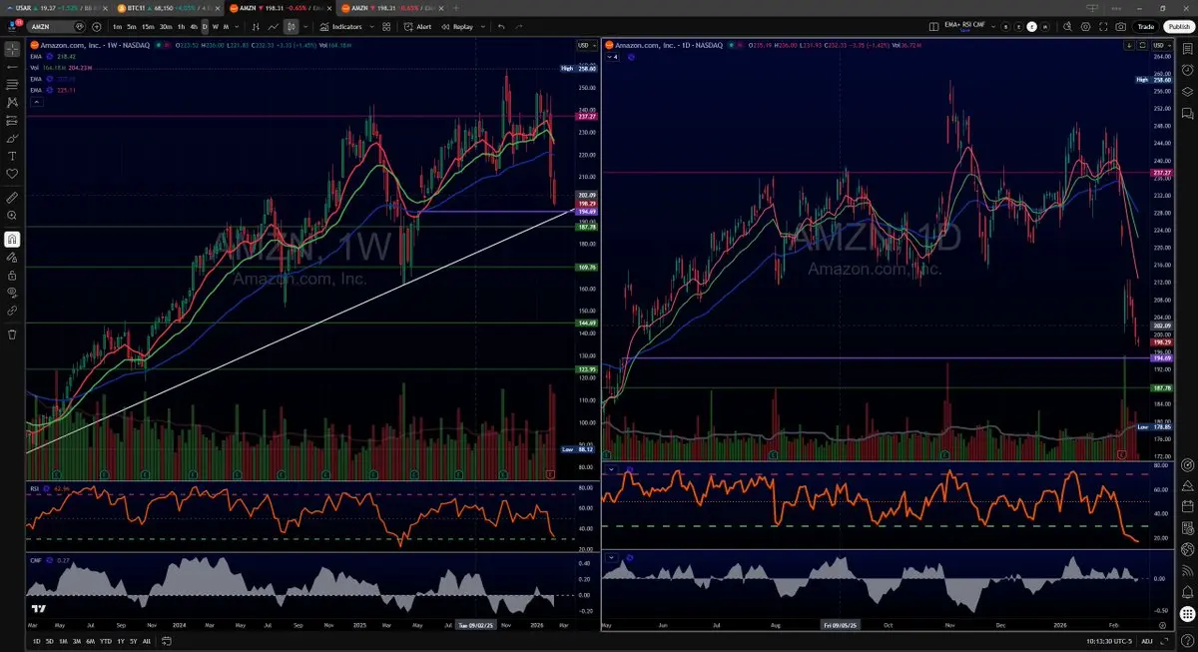Select the candlestick chart style icon

pyautogui.click(x=291, y=25)
